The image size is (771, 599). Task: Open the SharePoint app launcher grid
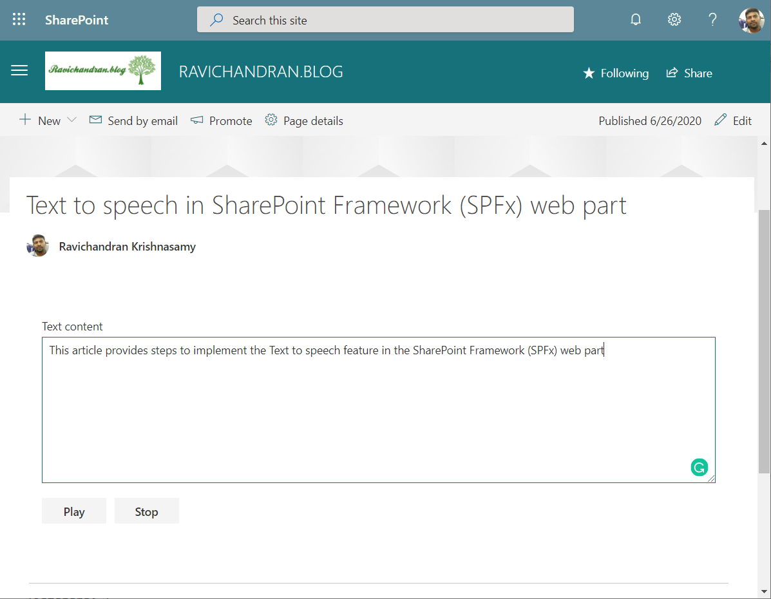pos(19,19)
